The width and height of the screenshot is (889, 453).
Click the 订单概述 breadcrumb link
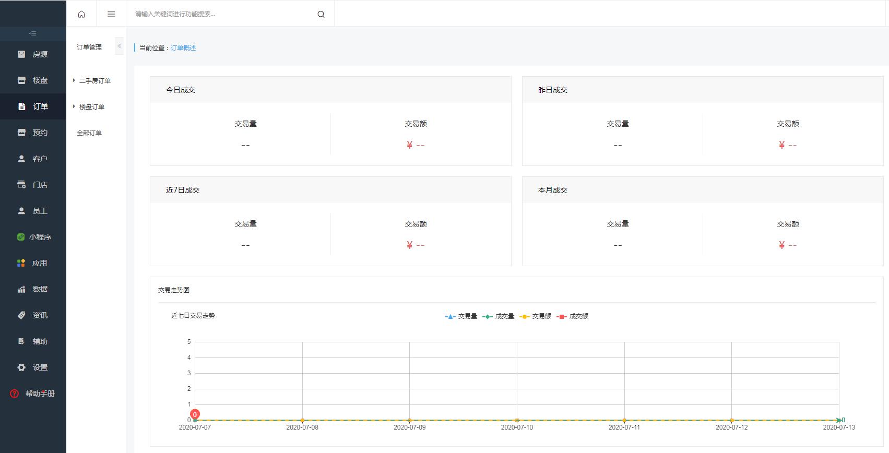pos(183,48)
